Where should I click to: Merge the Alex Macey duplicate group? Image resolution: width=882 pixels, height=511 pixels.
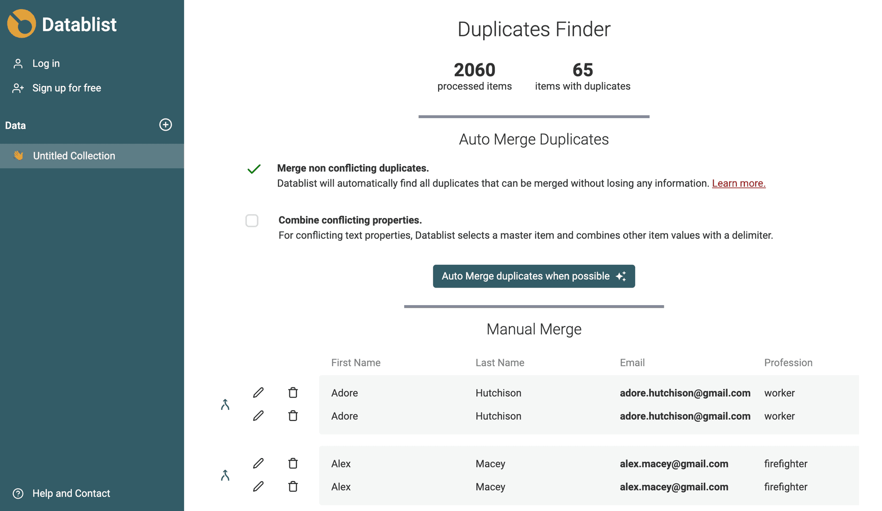tap(225, 475)
